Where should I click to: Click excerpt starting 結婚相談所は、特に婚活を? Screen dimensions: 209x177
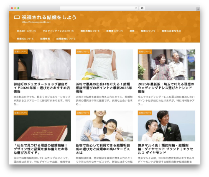104,160
